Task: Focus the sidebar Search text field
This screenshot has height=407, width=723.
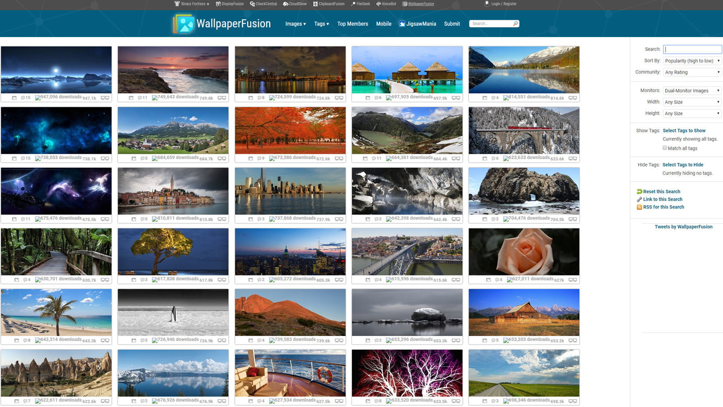Action: pos(692,49)
